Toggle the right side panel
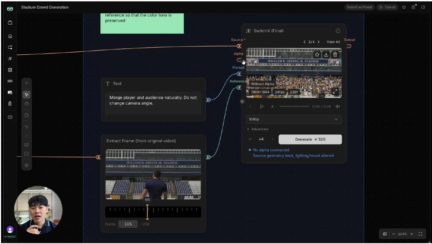The width and height of the screenshot is (432, 244). click(x=423, y=7)
